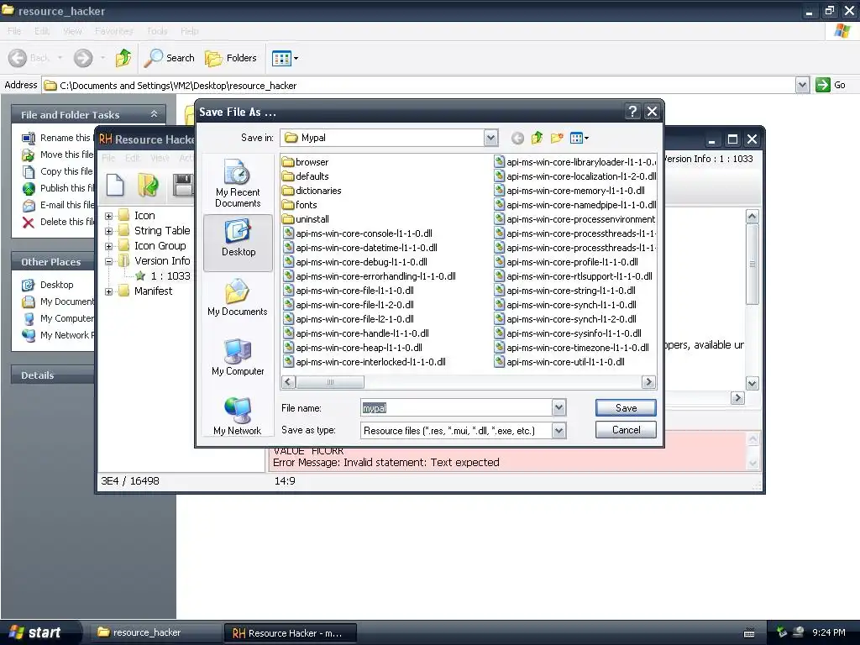
Task: Open Resource Hacker Edit menu
Action: (132, 158)
